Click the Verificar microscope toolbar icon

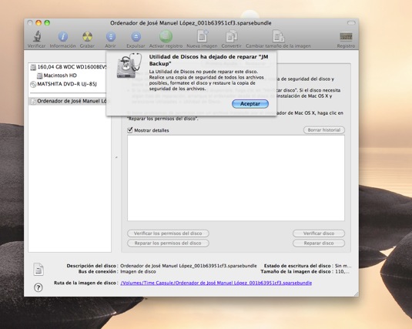(x=37, y=36)
